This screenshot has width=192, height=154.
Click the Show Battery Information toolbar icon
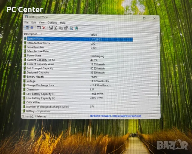tap(27, 28)
